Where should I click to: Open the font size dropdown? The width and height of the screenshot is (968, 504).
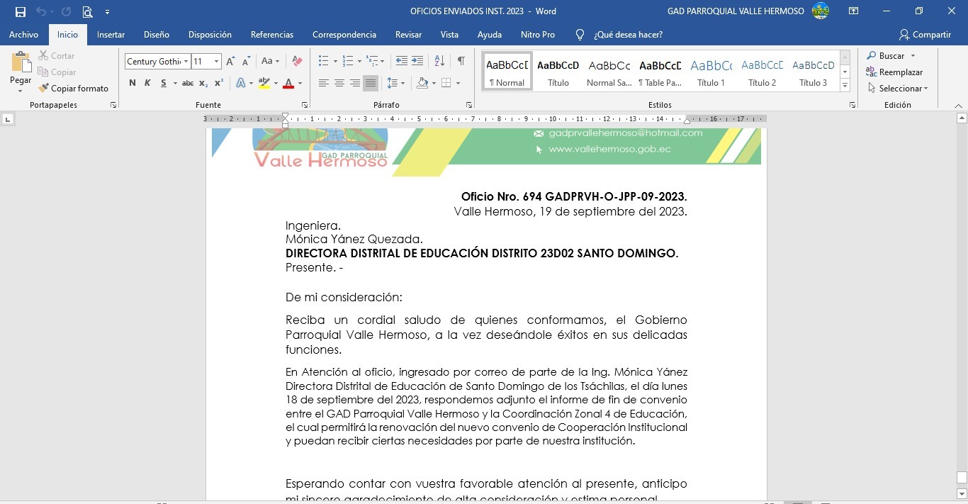pyautogui.click(x=216, y=62)
